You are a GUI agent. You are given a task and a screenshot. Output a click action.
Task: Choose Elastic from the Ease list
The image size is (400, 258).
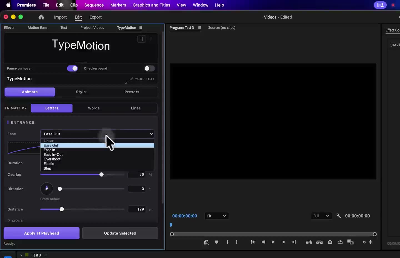coord(97,164)
